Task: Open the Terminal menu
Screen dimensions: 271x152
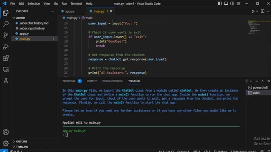Action: pyautogui.click(x=76, y=4)
